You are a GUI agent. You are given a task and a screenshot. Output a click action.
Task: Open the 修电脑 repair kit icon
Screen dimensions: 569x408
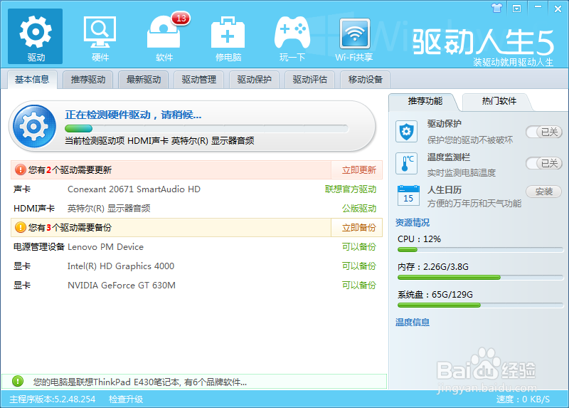coord(228,38)
